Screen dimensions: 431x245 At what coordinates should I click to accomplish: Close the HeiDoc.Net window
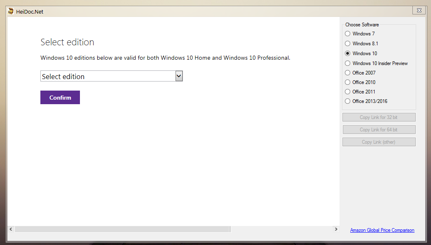click(x=419, y=10)
